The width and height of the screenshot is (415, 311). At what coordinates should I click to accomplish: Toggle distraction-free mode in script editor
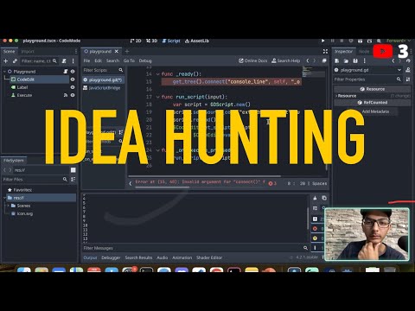[325, 51]
